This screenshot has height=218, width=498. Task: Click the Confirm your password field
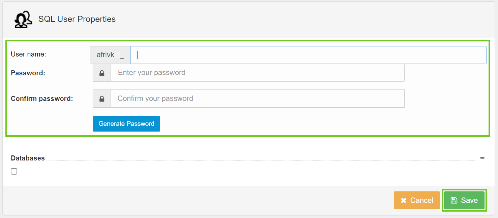click(x=258, y=99)
